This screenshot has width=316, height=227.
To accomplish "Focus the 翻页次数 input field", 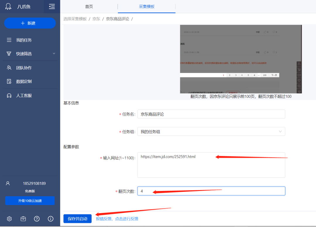I will [x=211, y=191].
